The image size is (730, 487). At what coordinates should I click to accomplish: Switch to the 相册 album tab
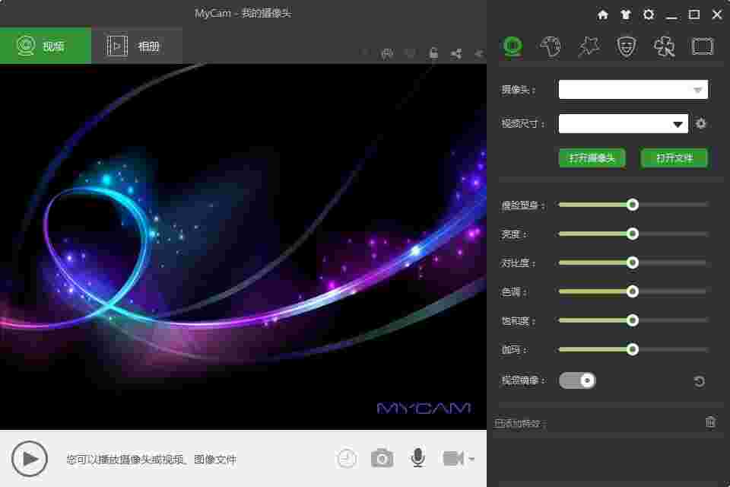click(137, 45)
